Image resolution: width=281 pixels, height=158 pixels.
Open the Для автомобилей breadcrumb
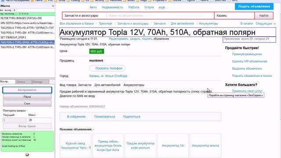click(x=182, y=24)
